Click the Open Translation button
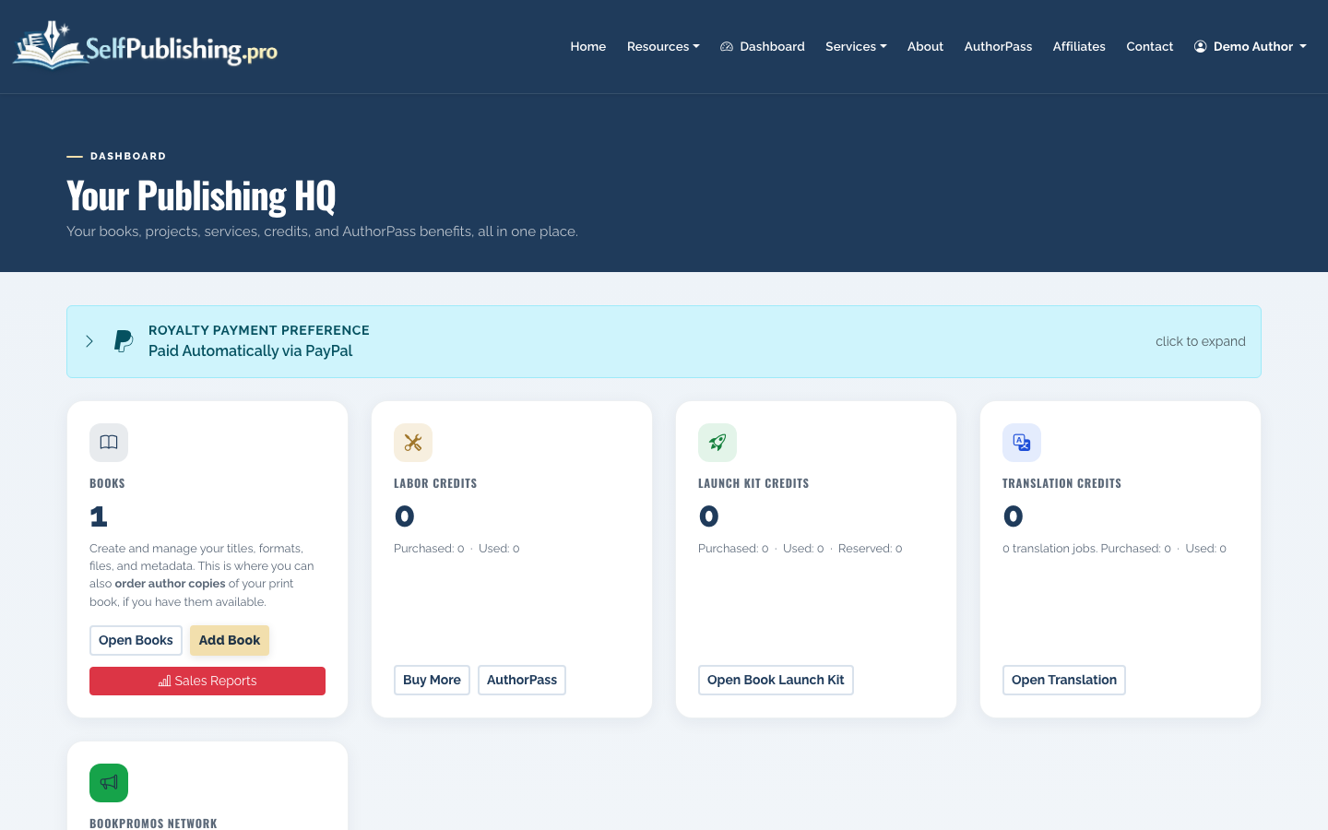Screen dimensions: 1328x830 (1064, 680)
